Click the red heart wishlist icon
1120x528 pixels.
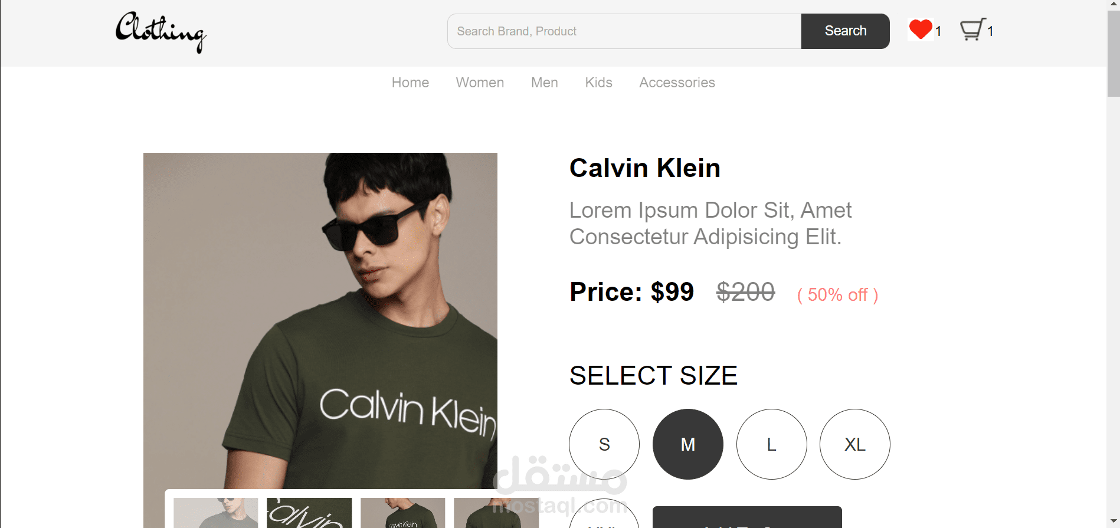click(x=920, y=29)
